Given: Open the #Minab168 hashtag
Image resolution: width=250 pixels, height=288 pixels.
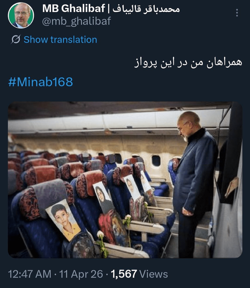Looking at the screenshot, I should pyautogui.click(x=40, y=82).
